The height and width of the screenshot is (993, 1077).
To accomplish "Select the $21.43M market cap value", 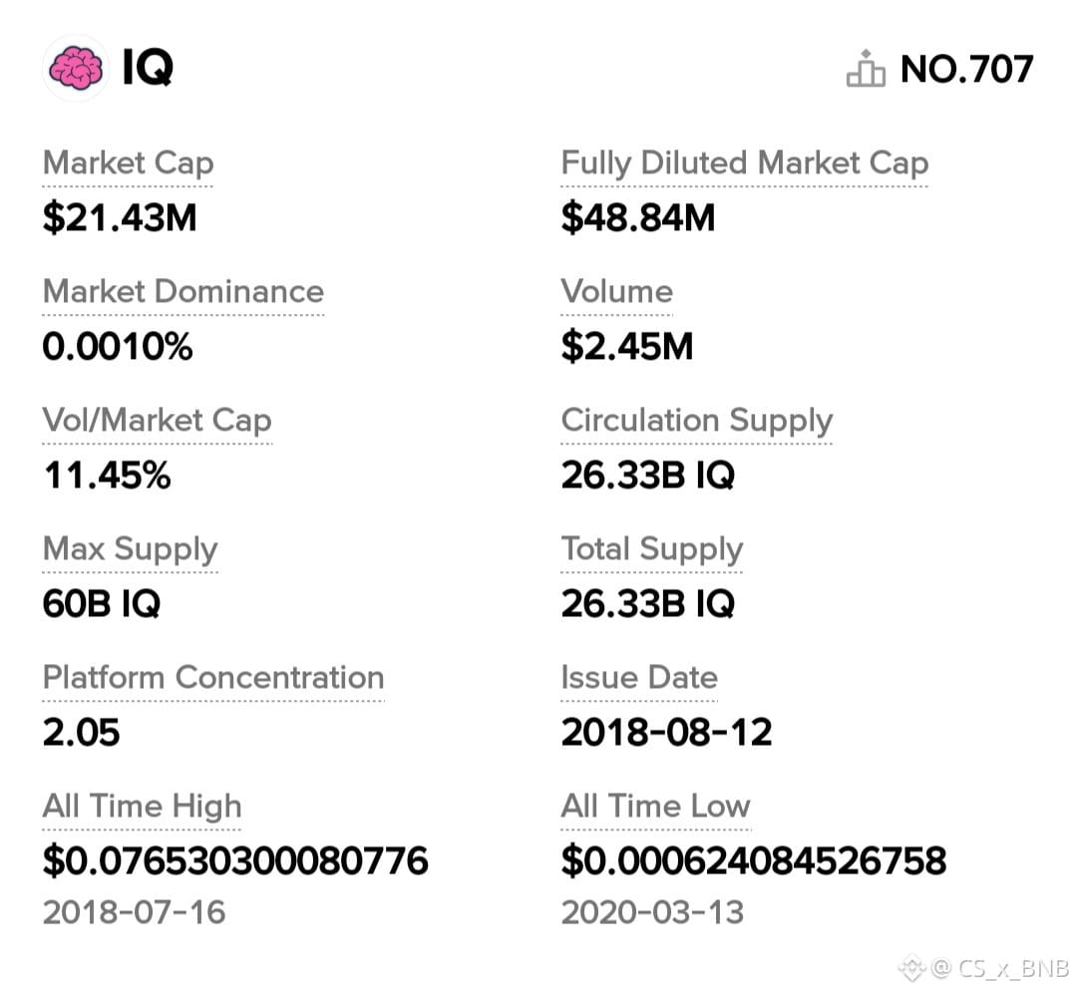I will [120, 217].
